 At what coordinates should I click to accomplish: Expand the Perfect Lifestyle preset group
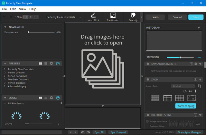coord(5,72)
